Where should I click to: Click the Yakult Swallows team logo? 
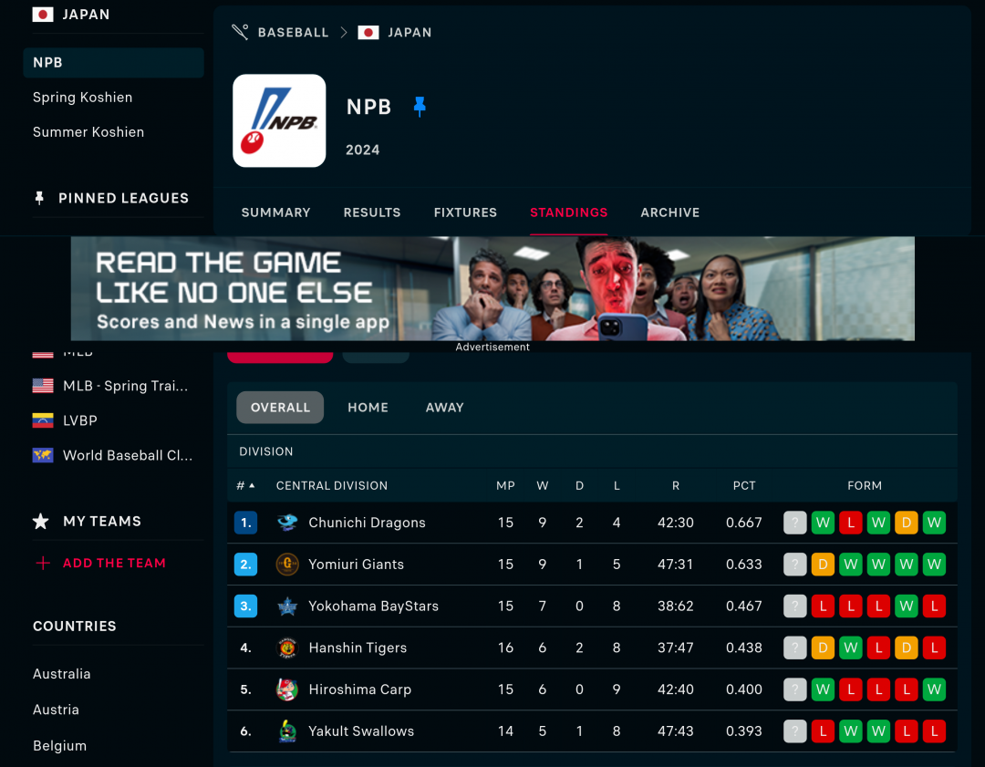(x=287, y=731)
